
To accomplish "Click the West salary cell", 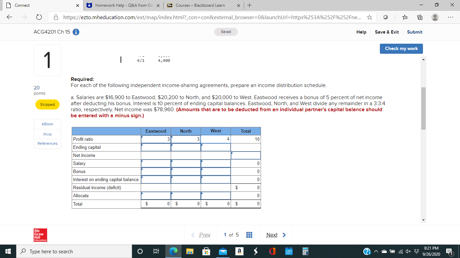I will click(x=216, y=163).
